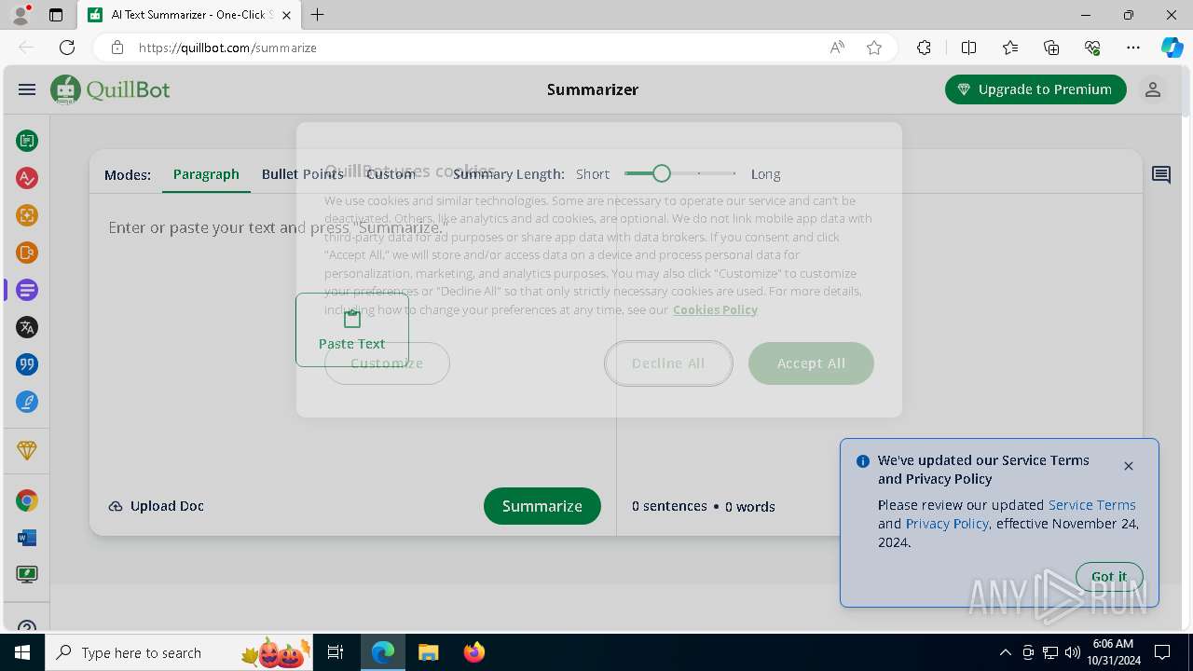
Task: Close the AI Text Summarizer tab
Action: pyautogui.click(x=286, y=15)
